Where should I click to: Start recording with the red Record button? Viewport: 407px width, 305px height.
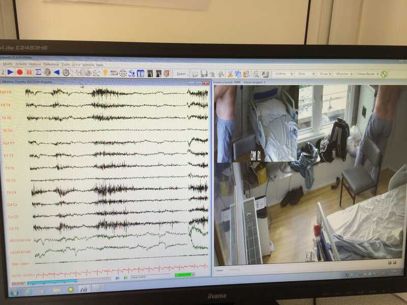[x=20, y=72]
